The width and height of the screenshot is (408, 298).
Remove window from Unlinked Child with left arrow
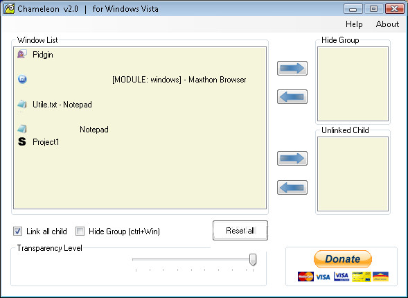[x=292, y=187]
